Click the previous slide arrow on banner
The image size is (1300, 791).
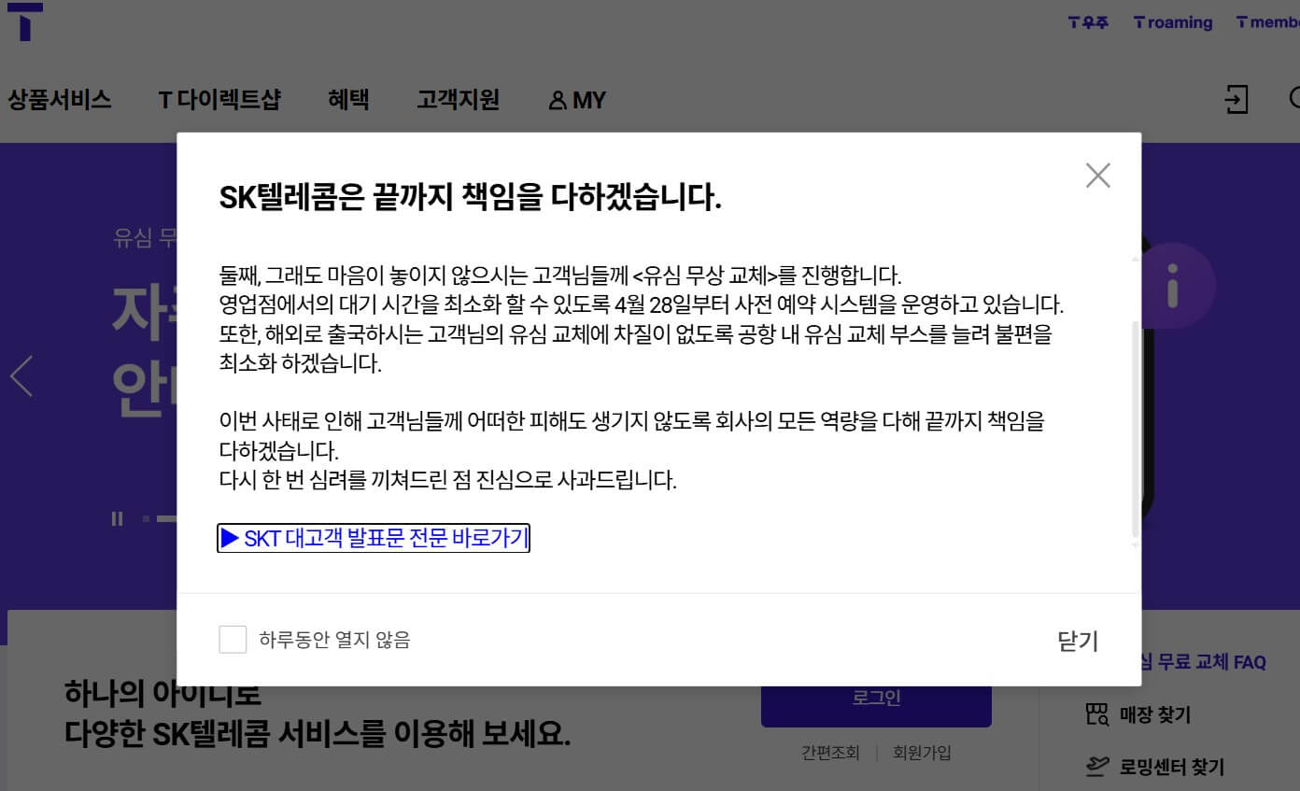point(21,375)
